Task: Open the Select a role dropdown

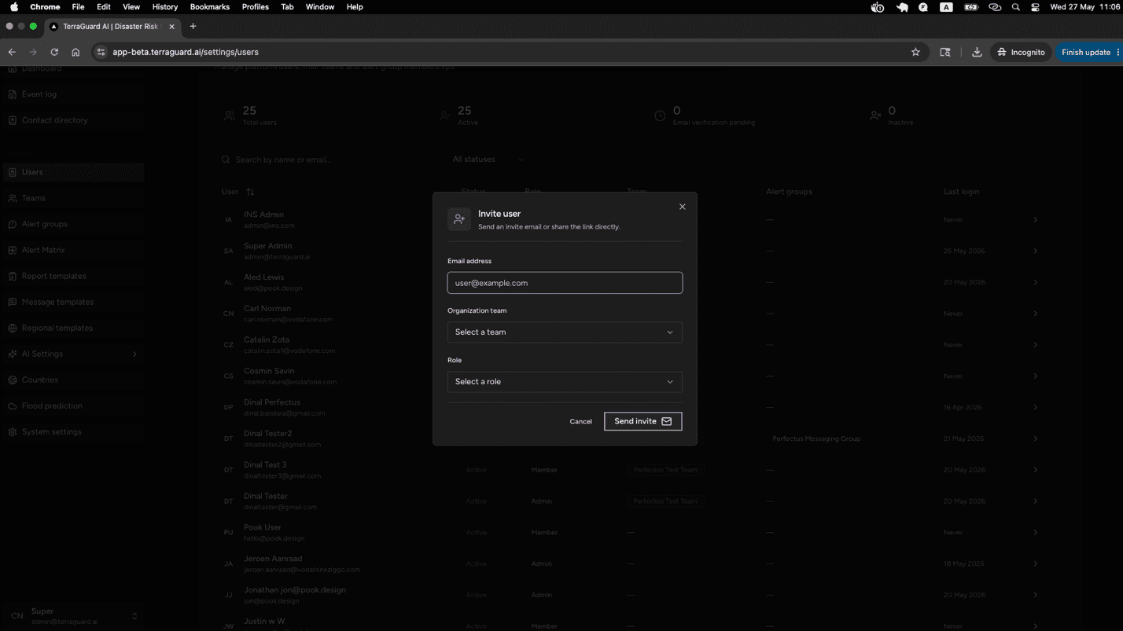Action: 565,382
